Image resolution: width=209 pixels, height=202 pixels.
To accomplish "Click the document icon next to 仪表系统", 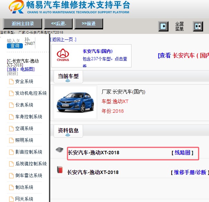I will coord(11,105).
